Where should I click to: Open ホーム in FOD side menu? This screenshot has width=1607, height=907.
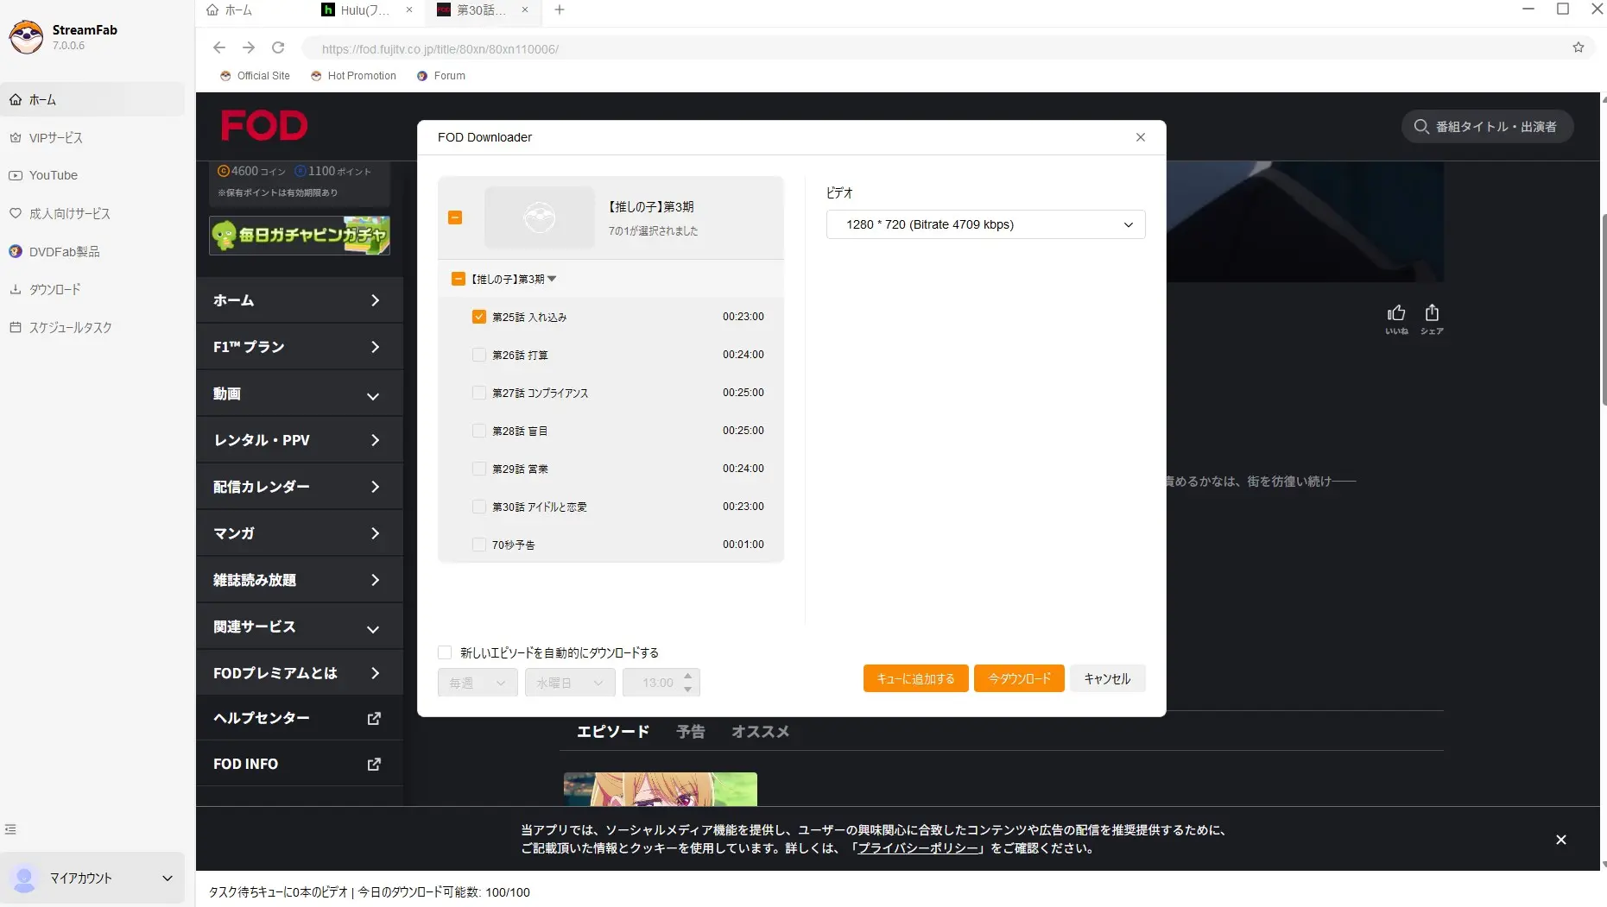300,300
